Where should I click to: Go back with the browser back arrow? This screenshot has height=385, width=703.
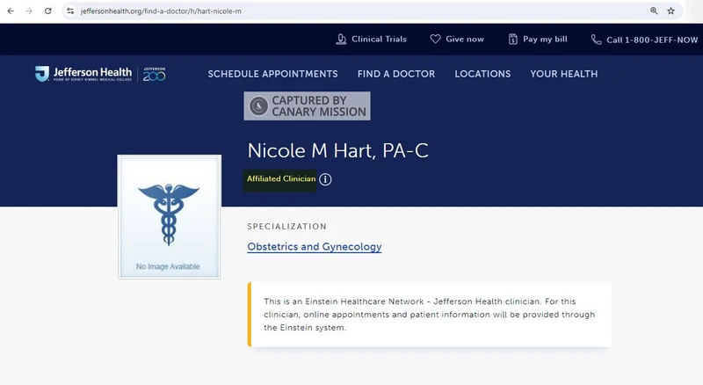pos(11,11)
